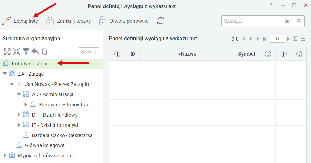The height and width of the screenshot is (163, 311).
Task: Collapse Jan Nowak - Prezes Zarządu node
Action: [12, 84]
